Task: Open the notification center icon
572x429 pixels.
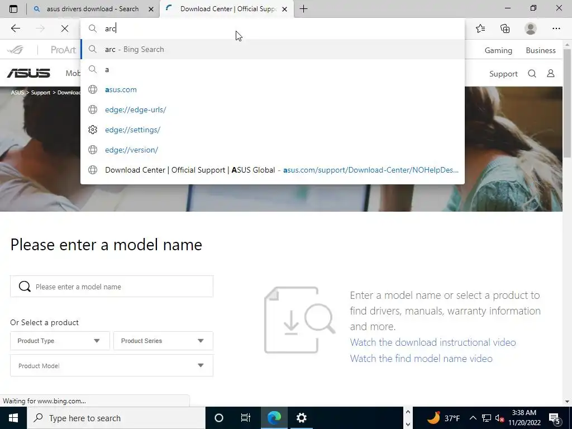Action: pyautogui.click(x=555, y=418)
